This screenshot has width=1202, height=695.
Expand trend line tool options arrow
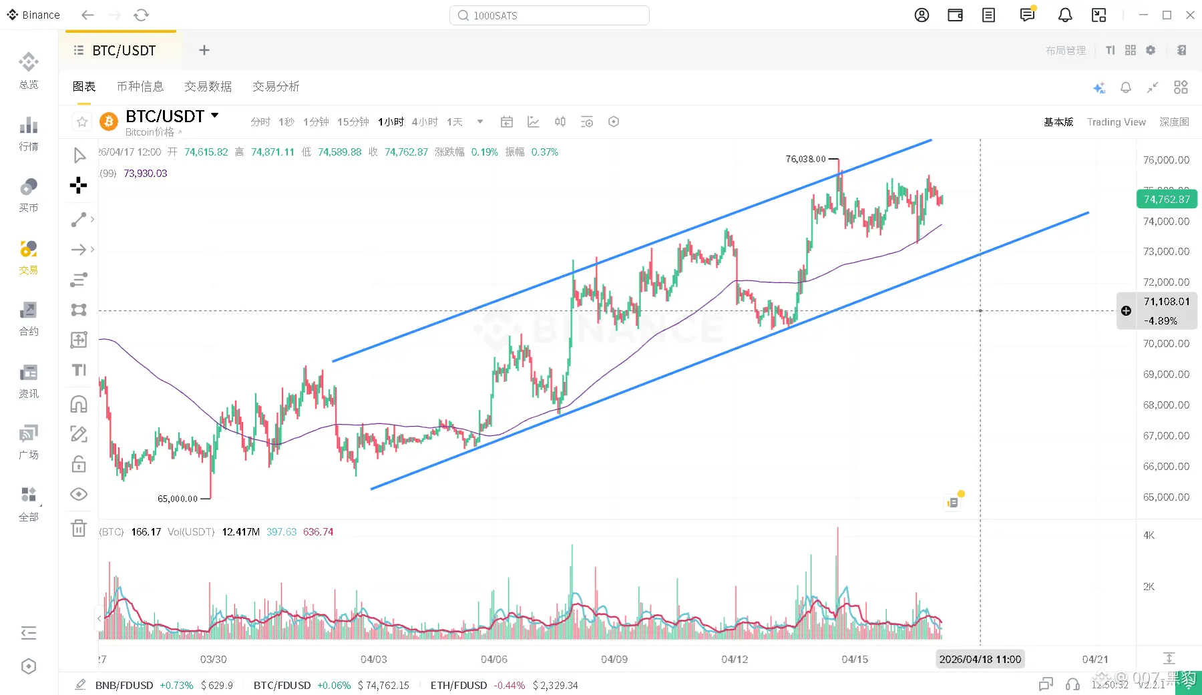pyautogui.click(x=92, y=219)
